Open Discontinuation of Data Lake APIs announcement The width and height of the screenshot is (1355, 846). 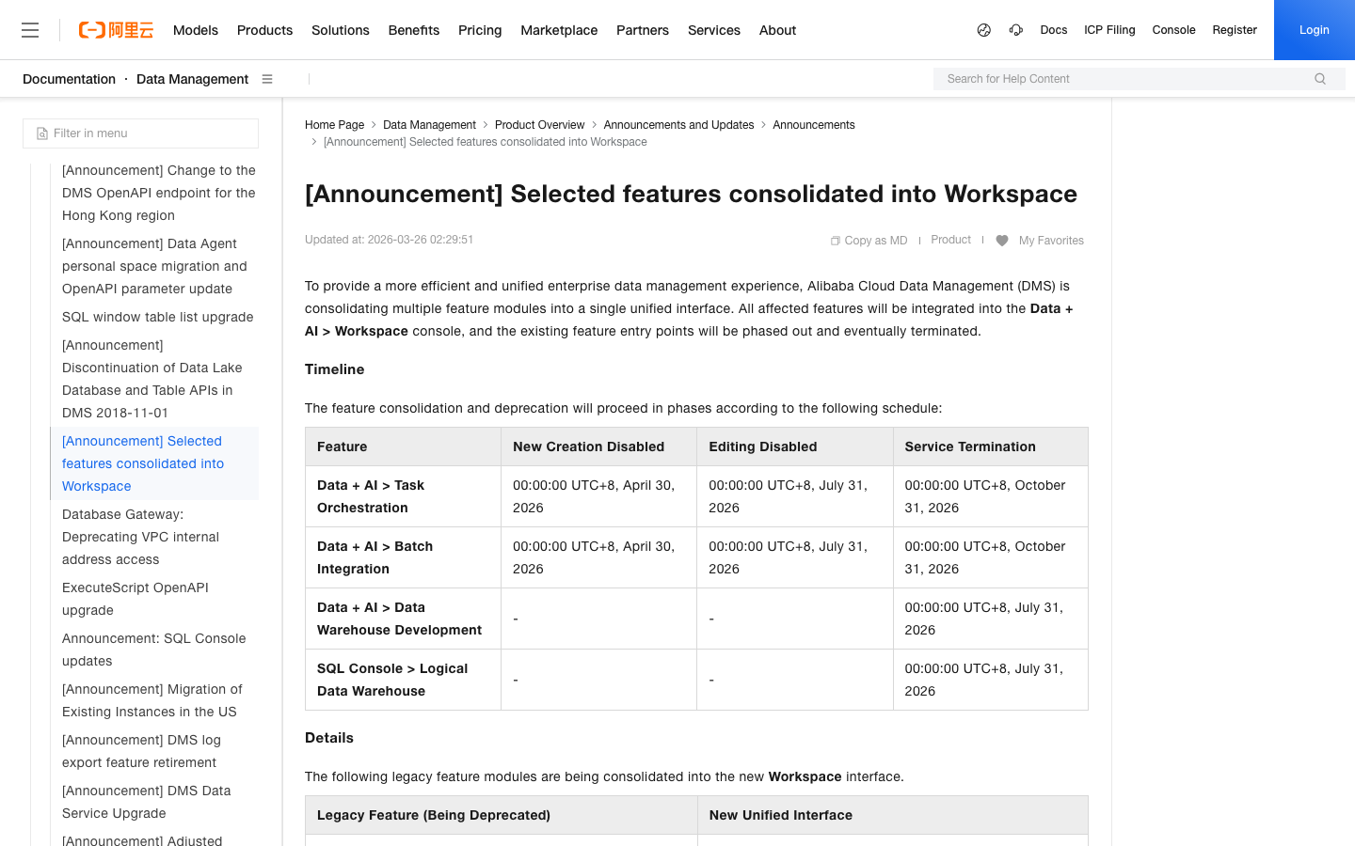coord(151,379)
